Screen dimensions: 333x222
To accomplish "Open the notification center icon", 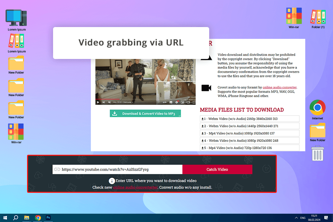I will 326,218.
